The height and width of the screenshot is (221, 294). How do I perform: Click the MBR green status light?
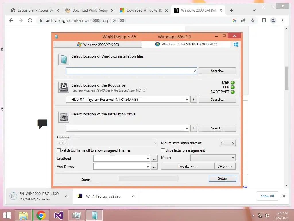[x=233, y=83]
